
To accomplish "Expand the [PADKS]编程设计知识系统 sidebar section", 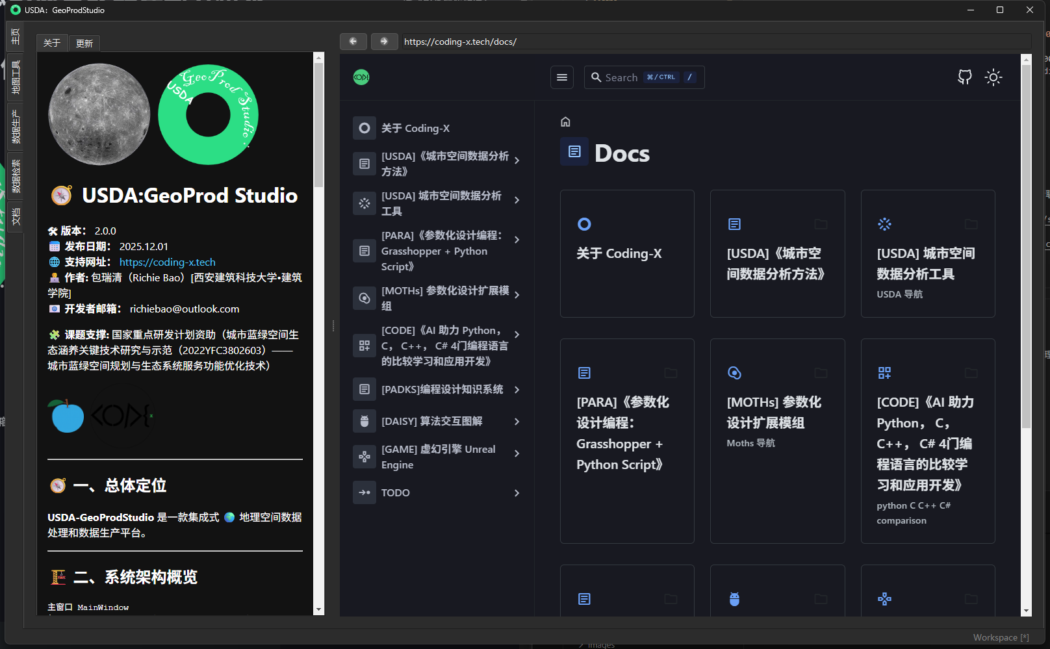I will 517,390.
